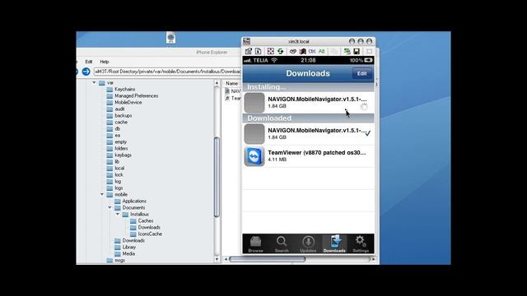The height and width of the screenshot is (296, 527).
Task: Switch to the Updates tab
Action: point(308,243)
